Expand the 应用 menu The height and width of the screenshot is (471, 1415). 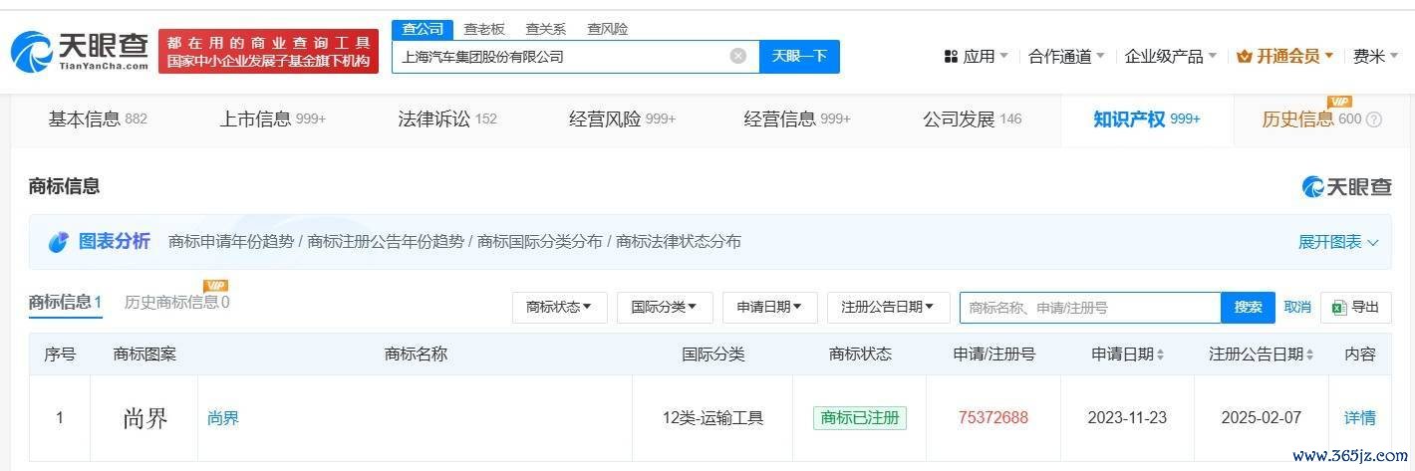coord(976,57)
